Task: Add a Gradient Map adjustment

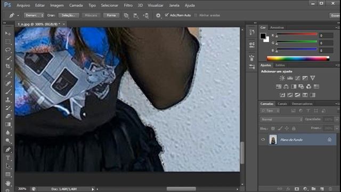Action: click(x=313, y=95)
